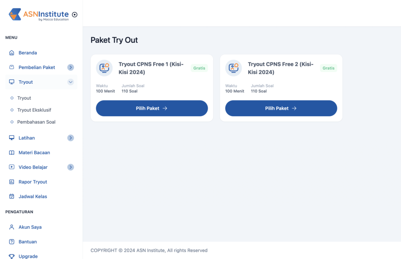This screenshot has width=401, height=259.
Task: Select the Tryout Eksklusif submenu item
Action: click(x=34, y=110)
